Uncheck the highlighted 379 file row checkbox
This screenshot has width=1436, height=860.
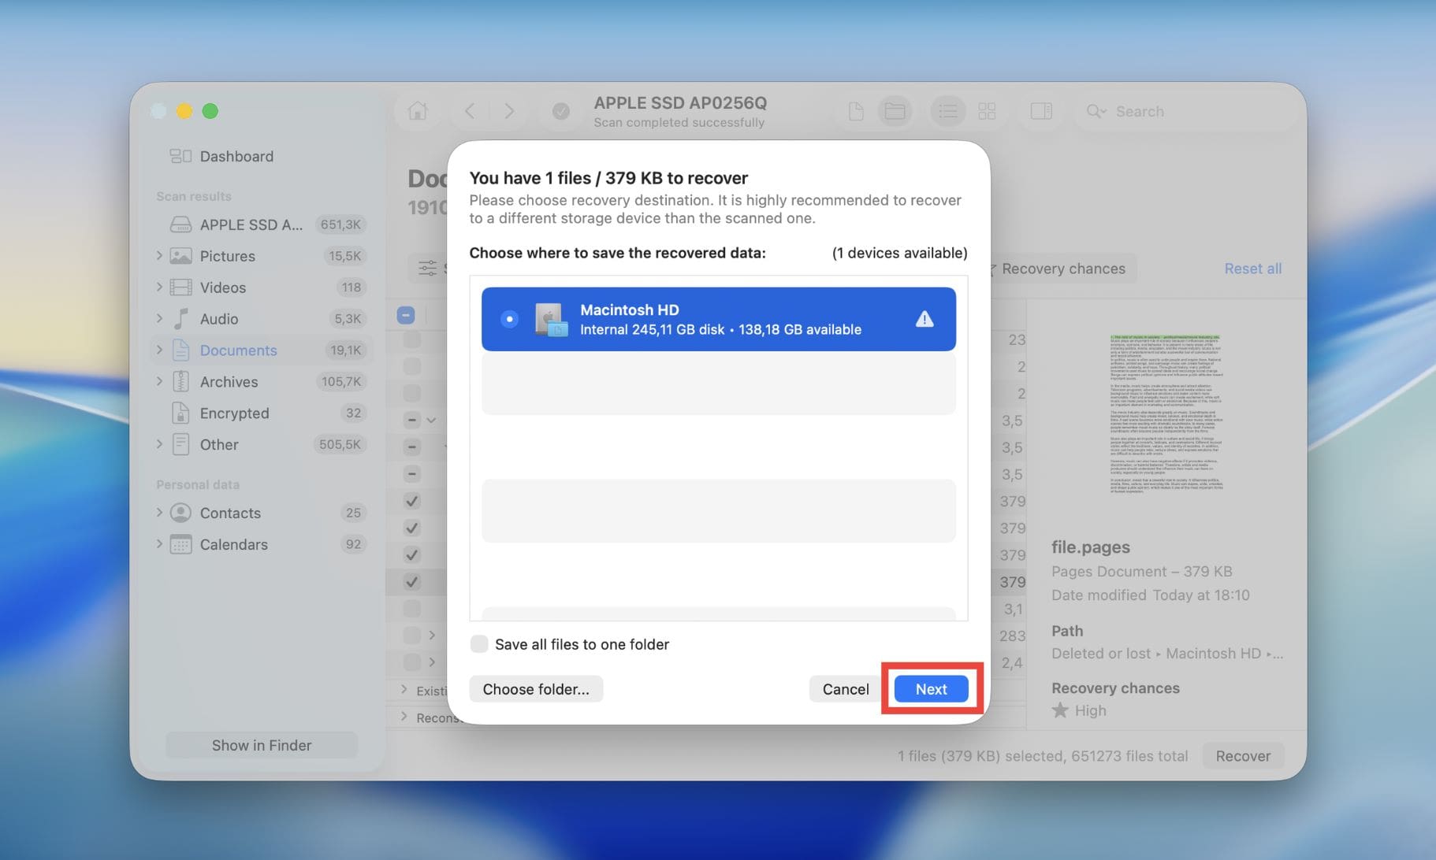click(411, 582)
